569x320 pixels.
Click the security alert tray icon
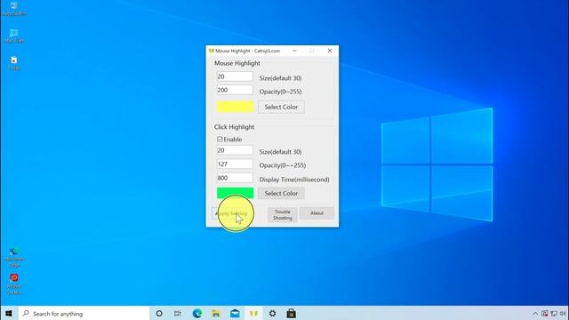[545, 314]
